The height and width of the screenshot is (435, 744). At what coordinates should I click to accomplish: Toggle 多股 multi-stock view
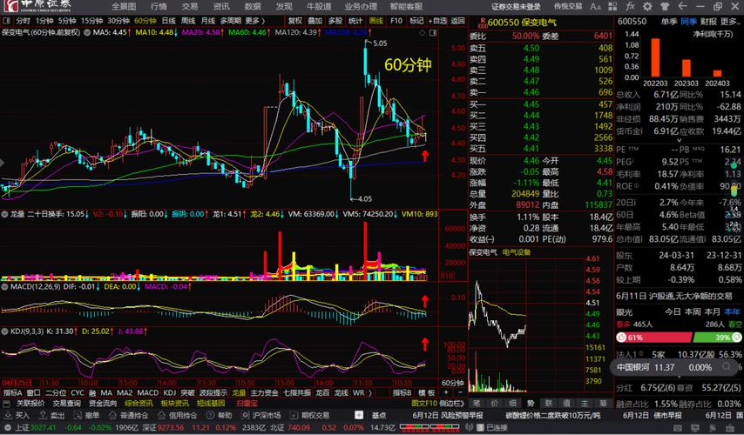(335, 21)
